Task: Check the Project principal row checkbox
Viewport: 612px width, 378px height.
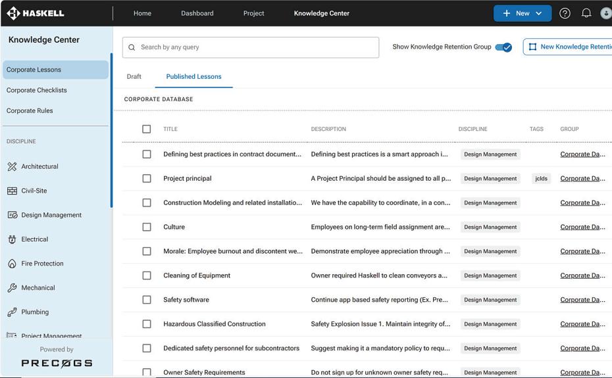Action: click(x=147, y=178)
